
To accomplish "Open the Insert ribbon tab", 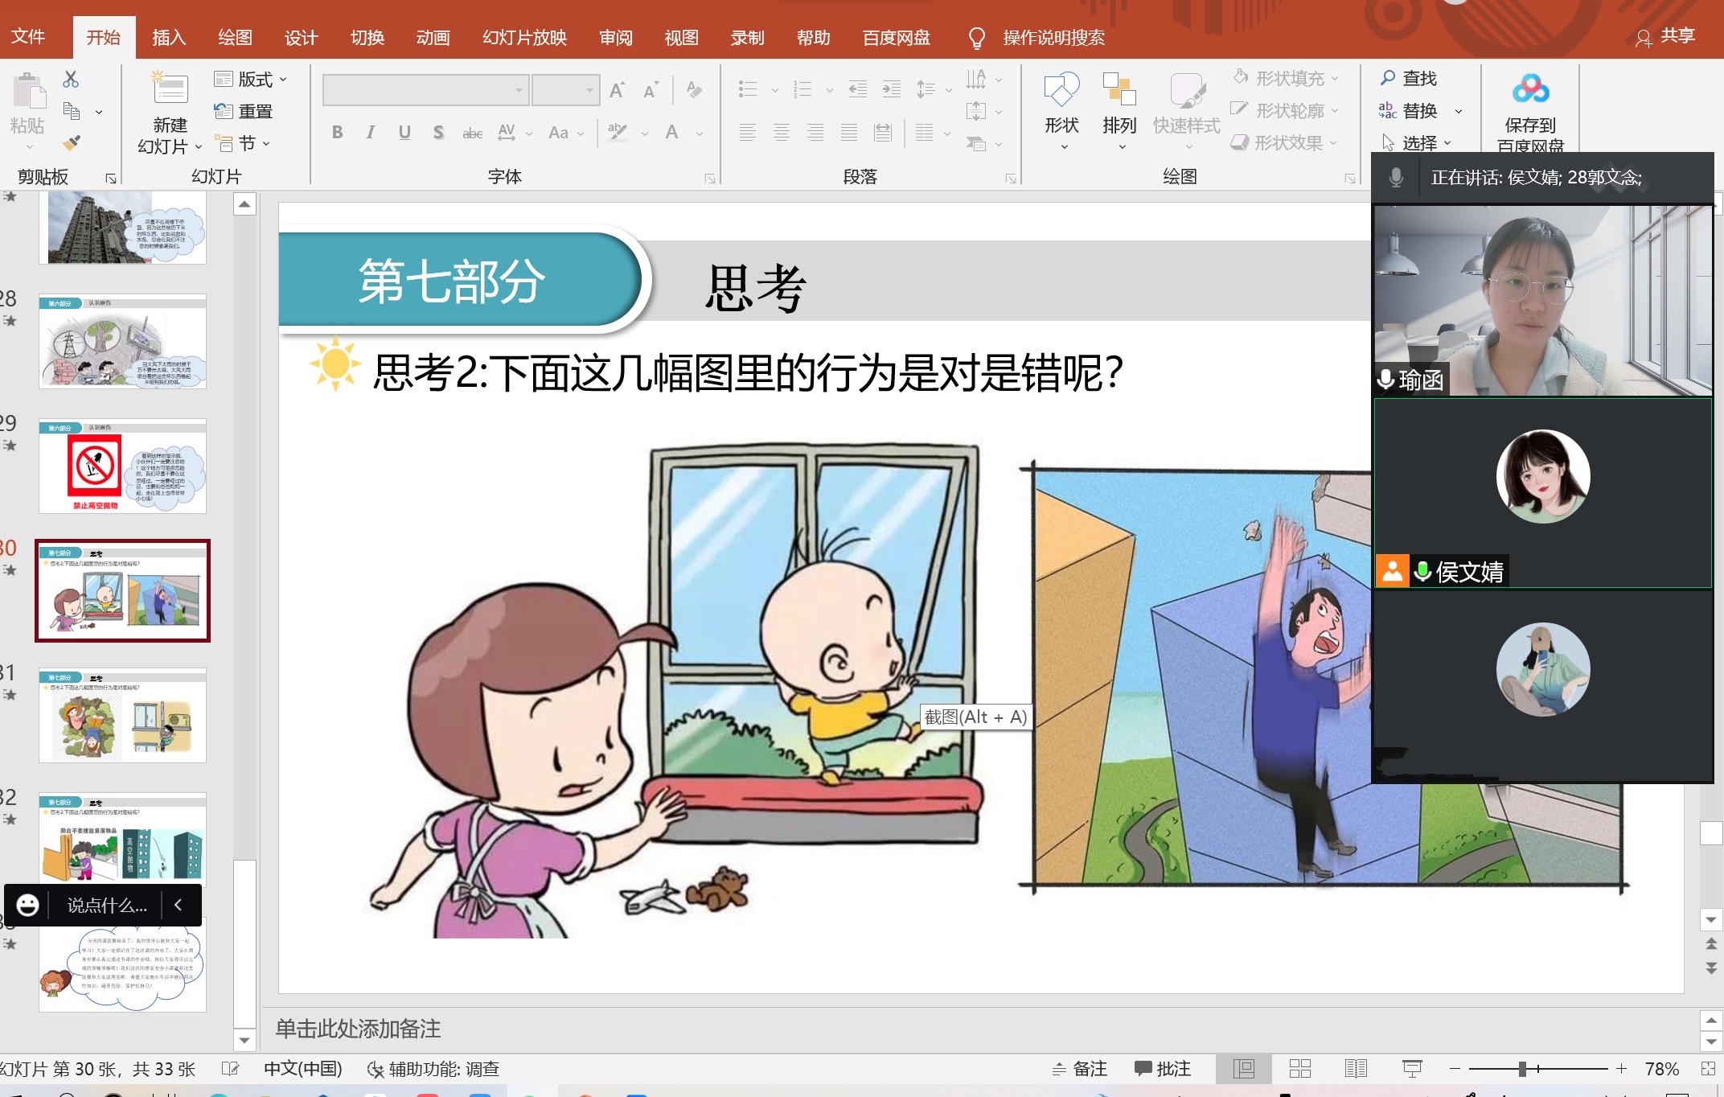I will (x=169, y=37).
